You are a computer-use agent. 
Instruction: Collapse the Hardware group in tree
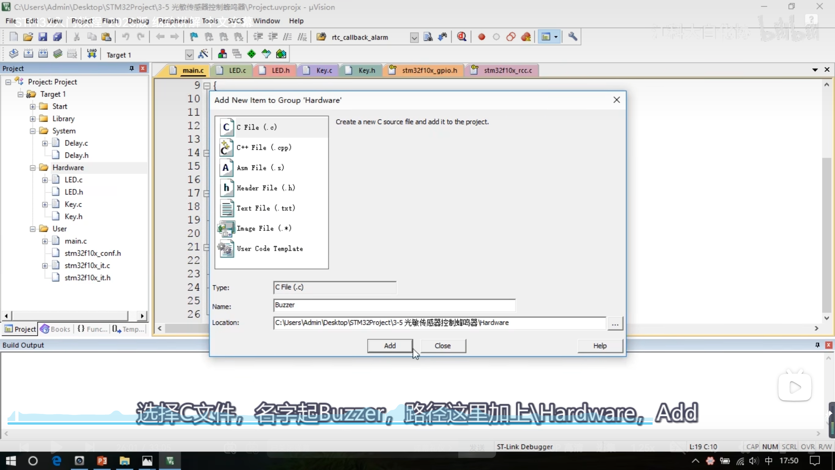(33, 168)
